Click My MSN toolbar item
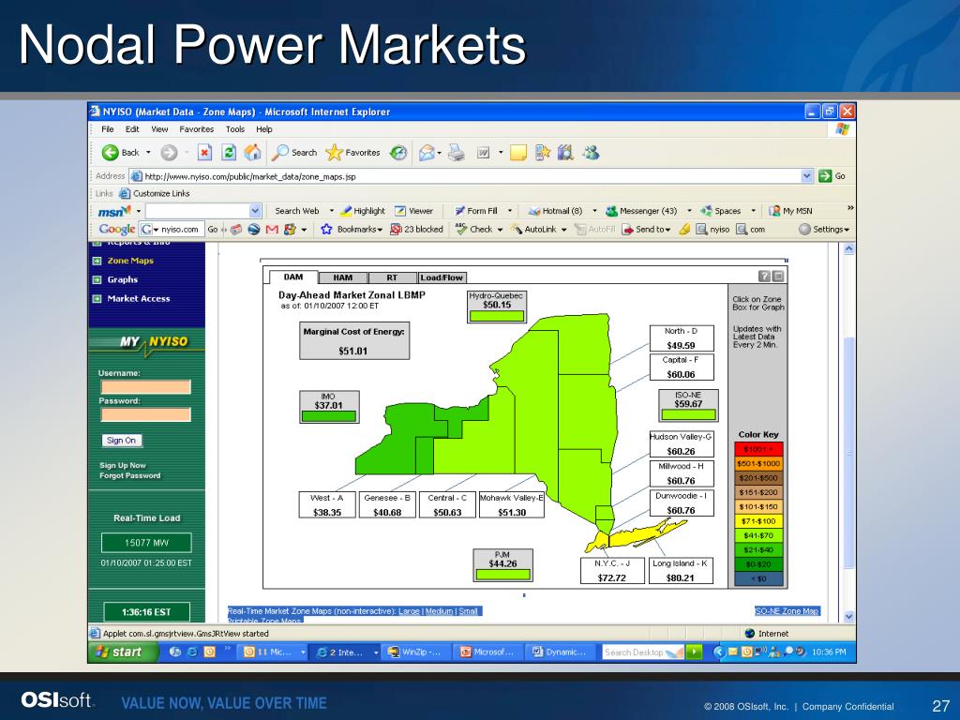 click(x=790, y=211)
